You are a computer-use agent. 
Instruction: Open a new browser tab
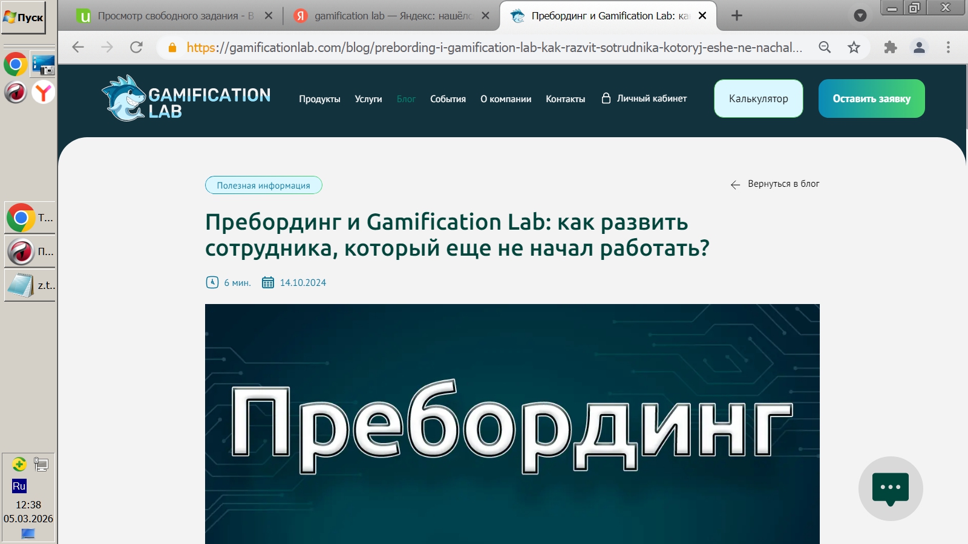[x=736, y=16]
